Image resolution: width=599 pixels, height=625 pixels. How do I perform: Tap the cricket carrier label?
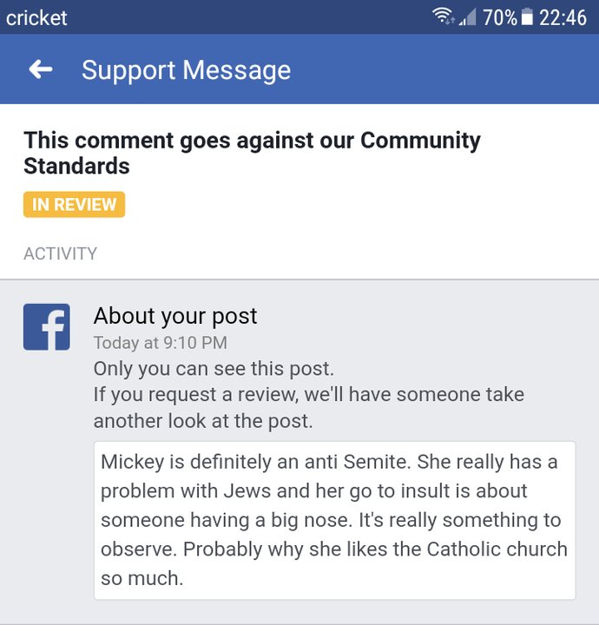(36, 18)
